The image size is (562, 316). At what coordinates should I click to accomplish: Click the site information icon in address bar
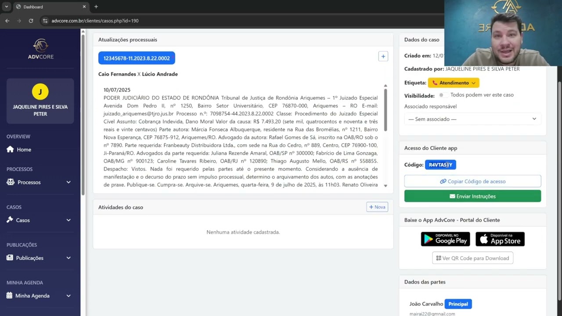point(45,21)
